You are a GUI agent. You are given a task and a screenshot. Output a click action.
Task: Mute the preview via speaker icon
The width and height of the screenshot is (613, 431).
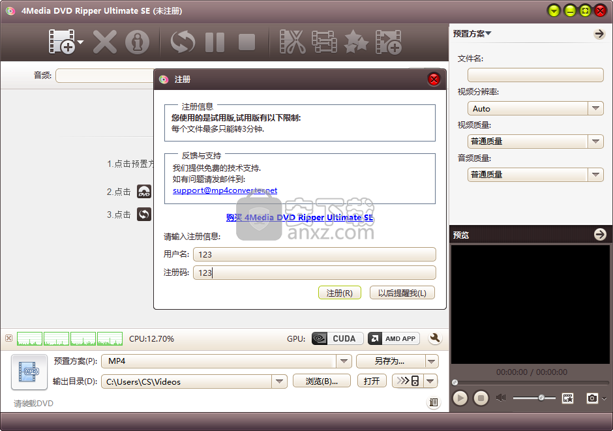(x=501, y=398)
